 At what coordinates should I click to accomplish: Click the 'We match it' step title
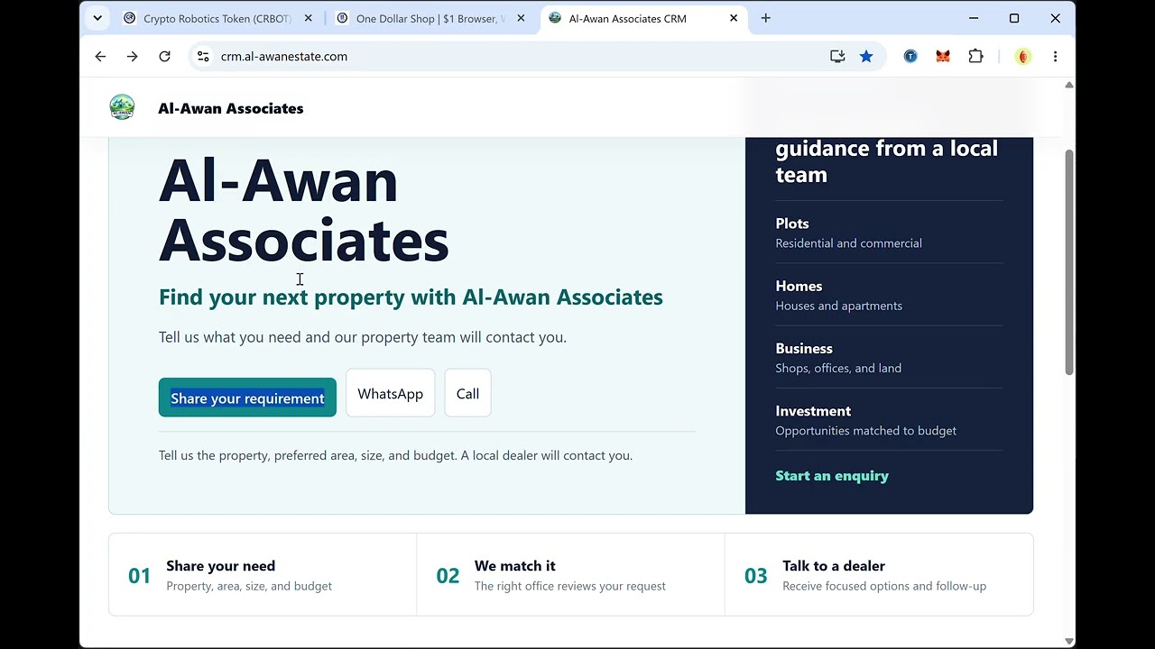pyautogui.click(x=514, y=566)
